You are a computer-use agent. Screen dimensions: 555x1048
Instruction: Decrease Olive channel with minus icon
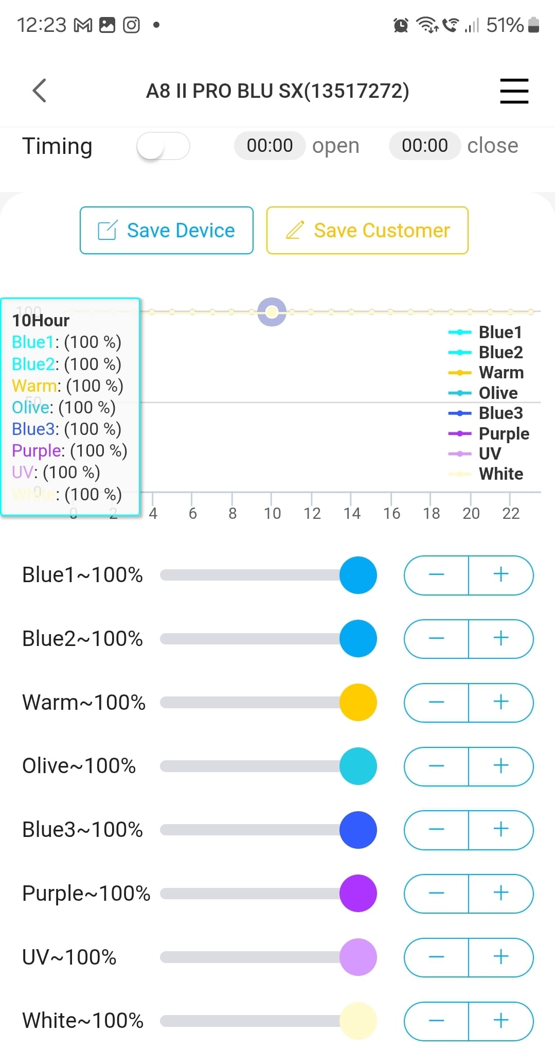(x=436, y=766)
